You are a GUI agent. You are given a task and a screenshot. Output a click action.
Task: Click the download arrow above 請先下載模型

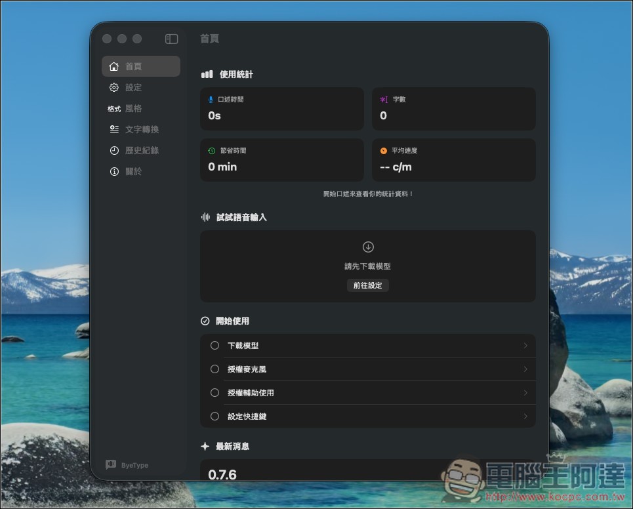coord(367,247)
